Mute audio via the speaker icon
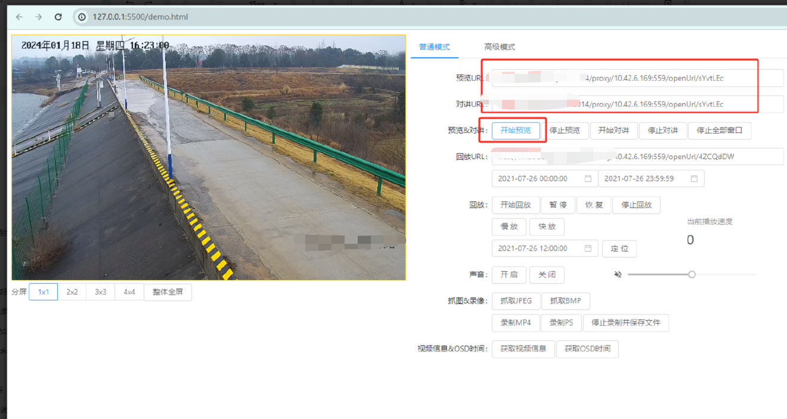This screenshot has width=787, height=419. tap(618, 274)
